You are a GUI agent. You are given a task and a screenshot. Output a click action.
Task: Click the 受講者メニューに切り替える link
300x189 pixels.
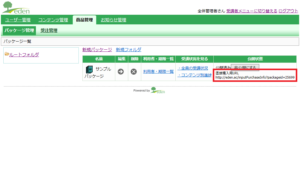252,11
